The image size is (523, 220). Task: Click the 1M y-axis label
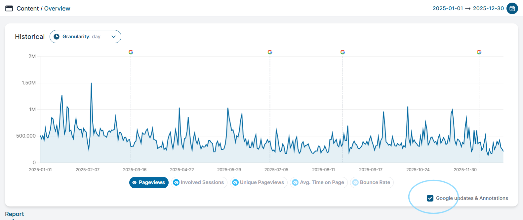32,110
